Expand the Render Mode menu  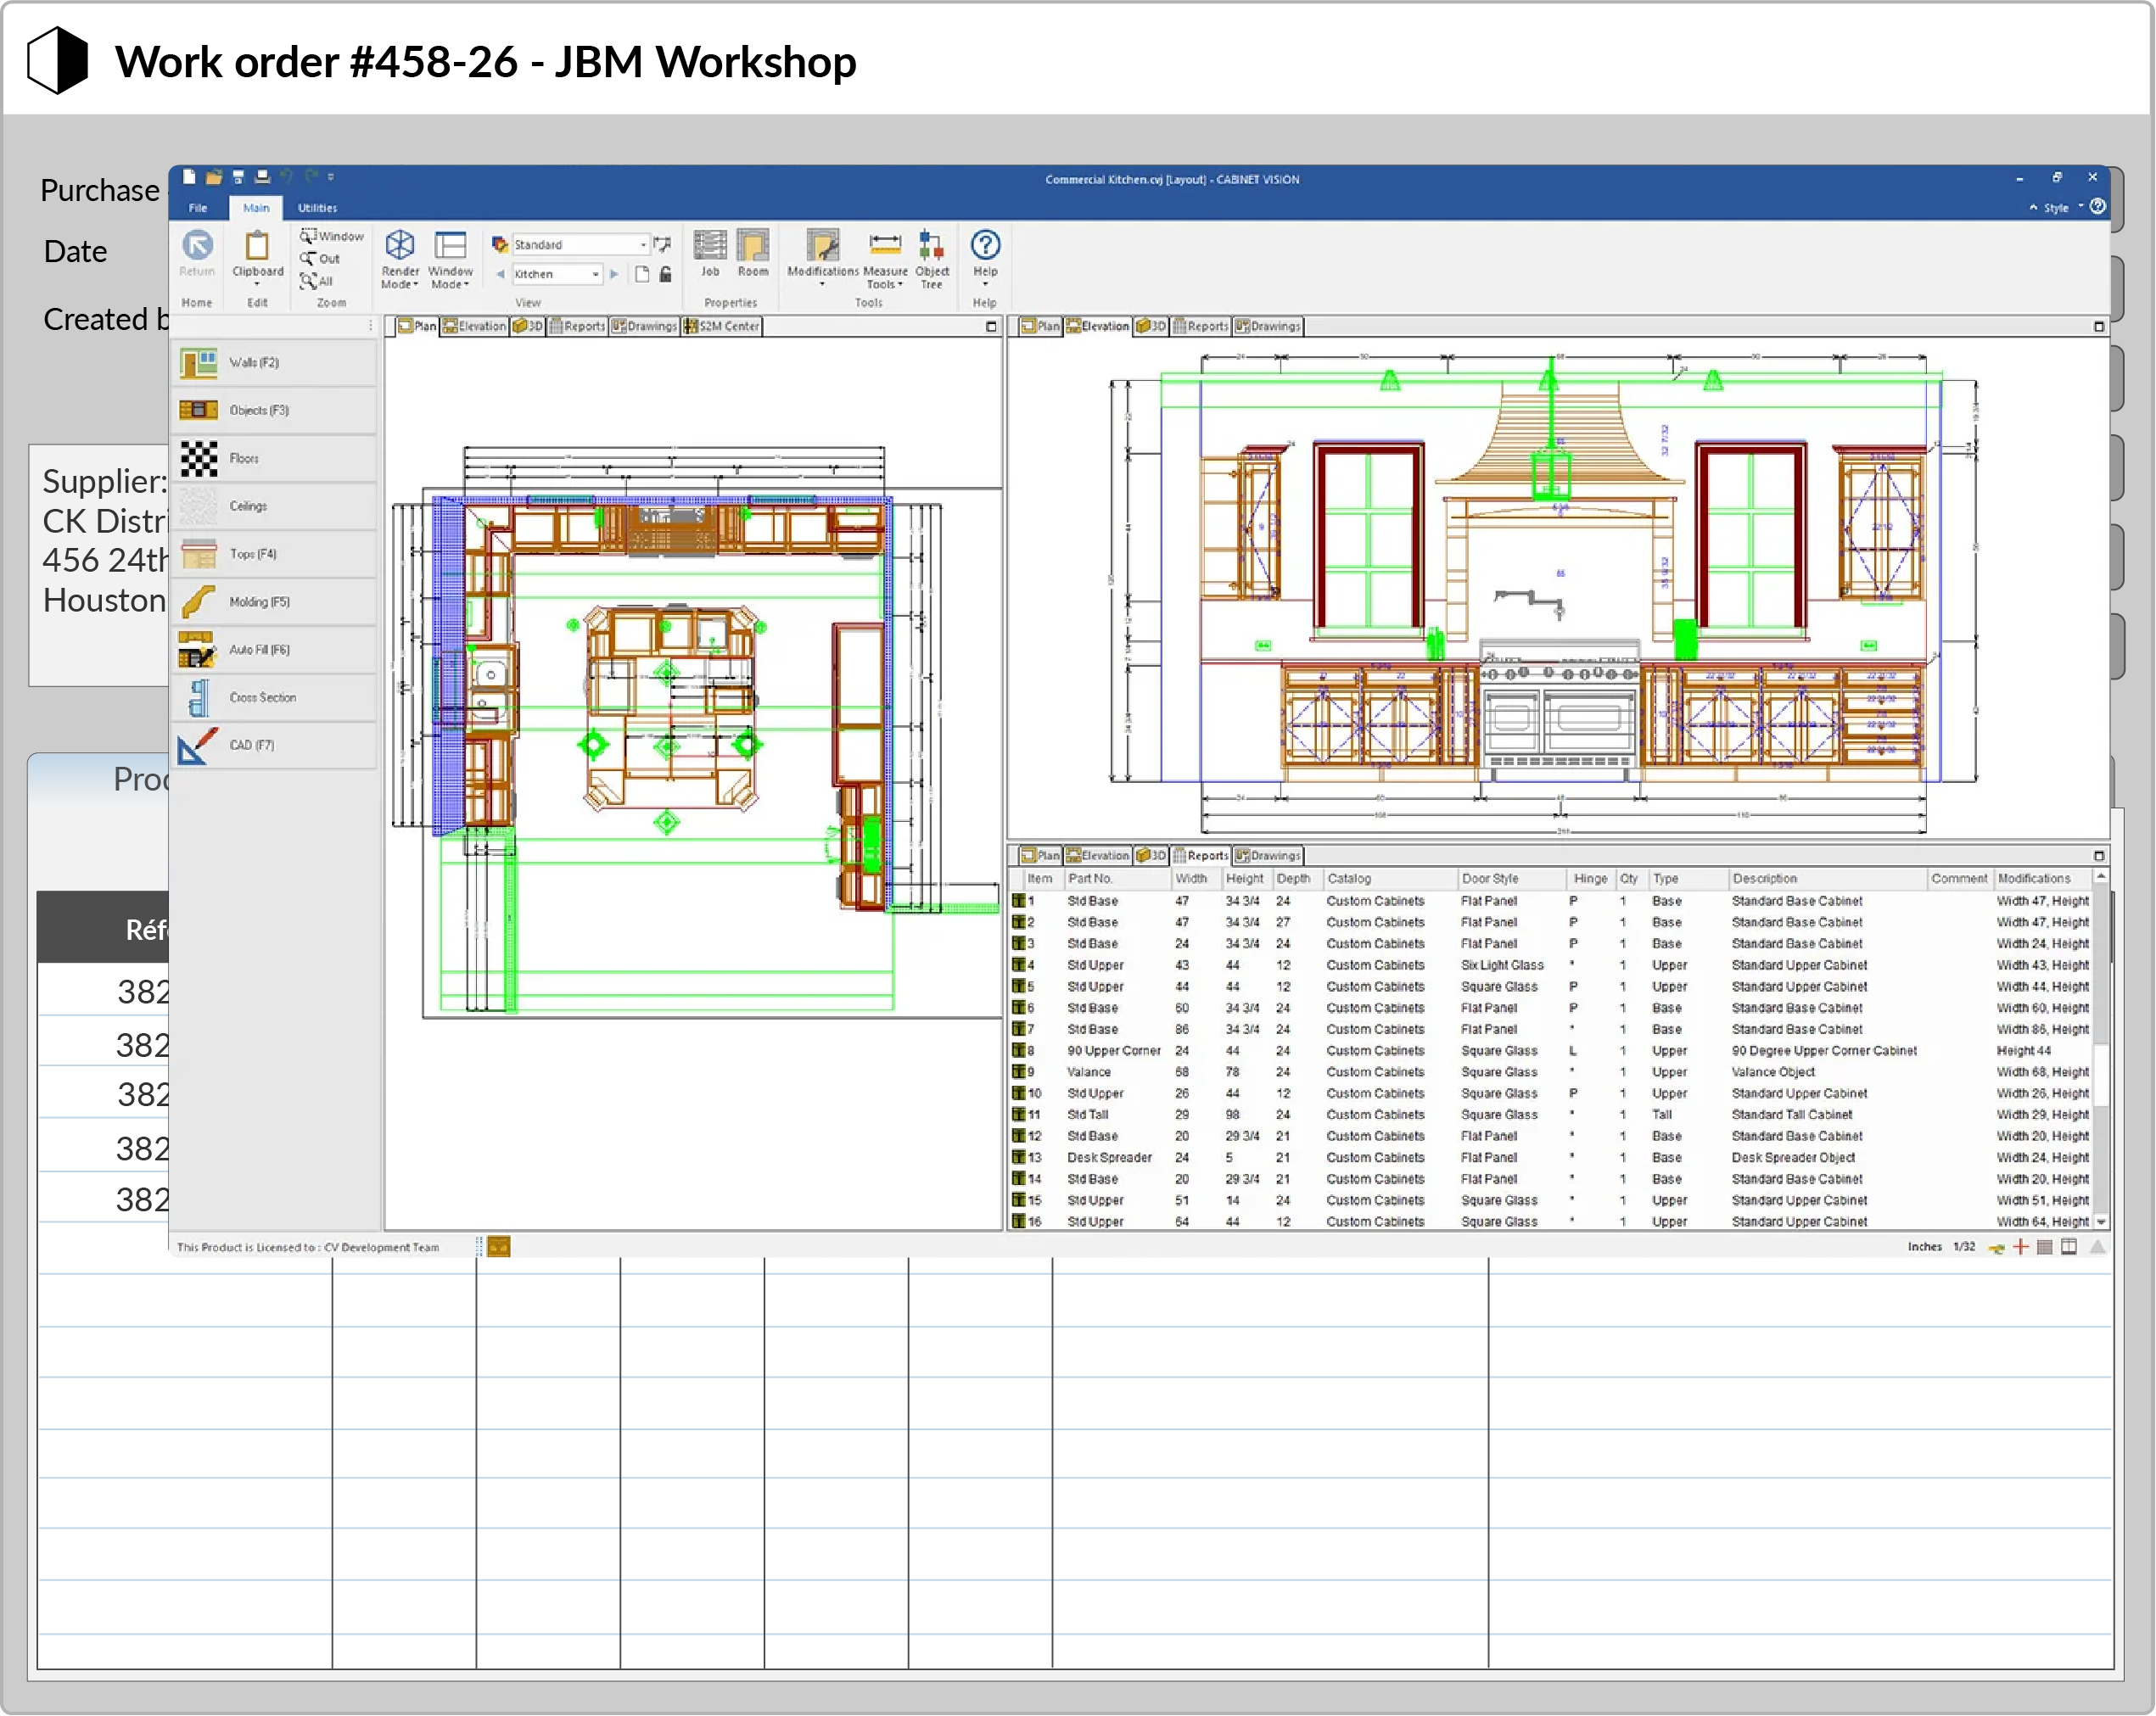coord(400,260)
